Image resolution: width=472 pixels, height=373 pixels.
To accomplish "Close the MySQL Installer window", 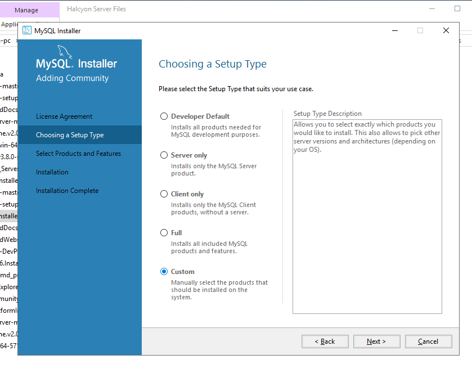I will 446,30.
